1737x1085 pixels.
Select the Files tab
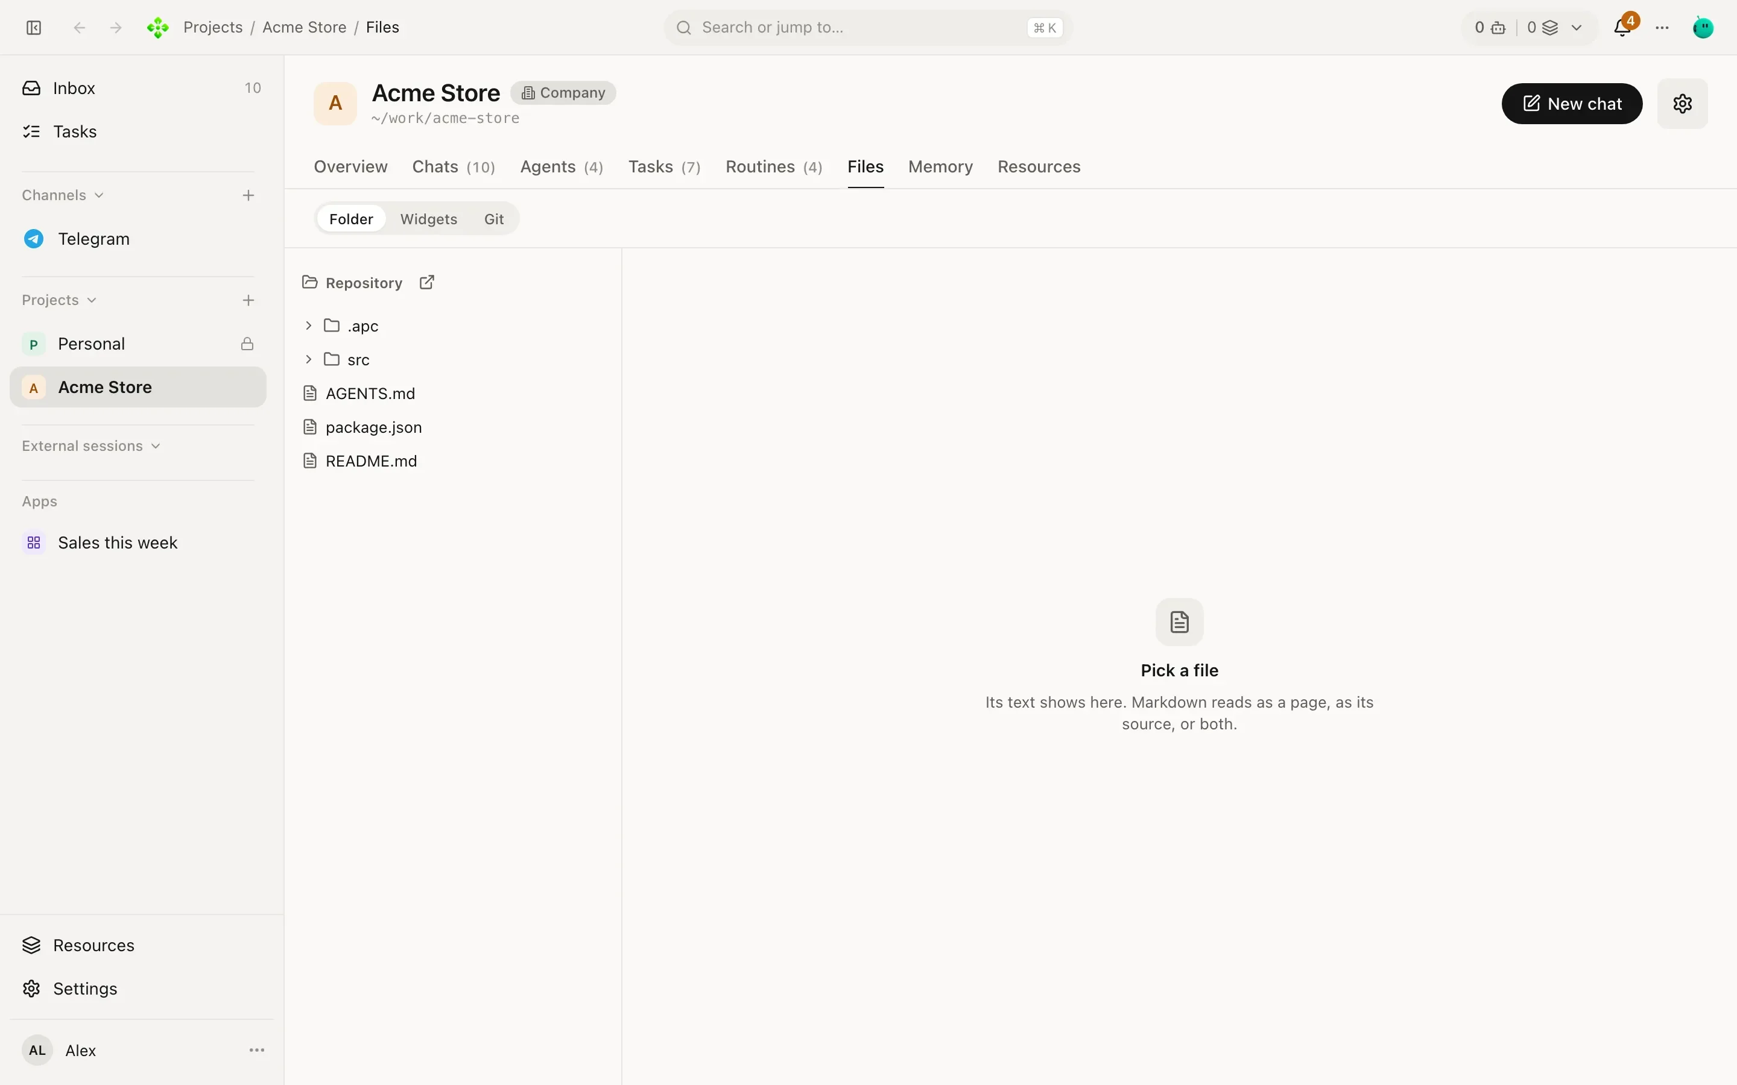click(x=865, y=166)
